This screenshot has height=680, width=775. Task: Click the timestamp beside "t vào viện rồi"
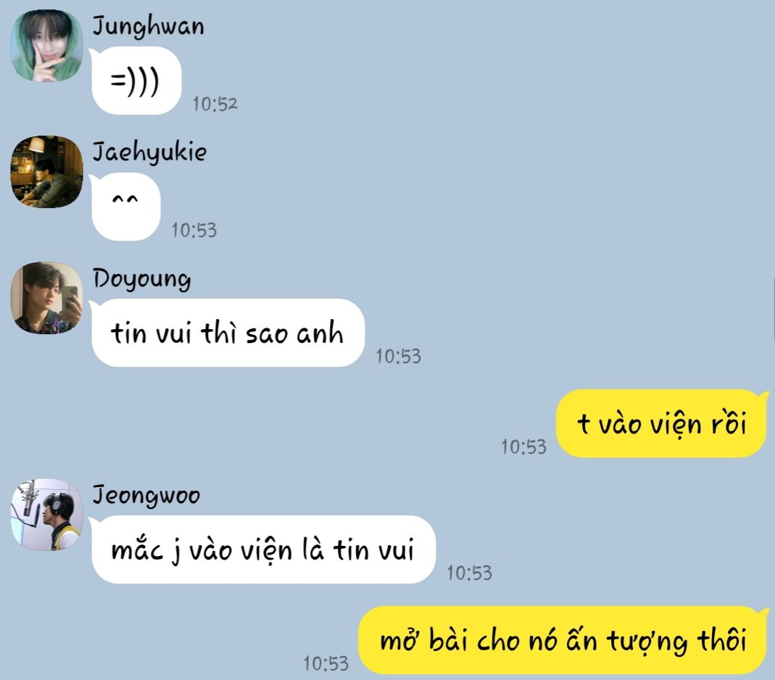tap(524, 447)
